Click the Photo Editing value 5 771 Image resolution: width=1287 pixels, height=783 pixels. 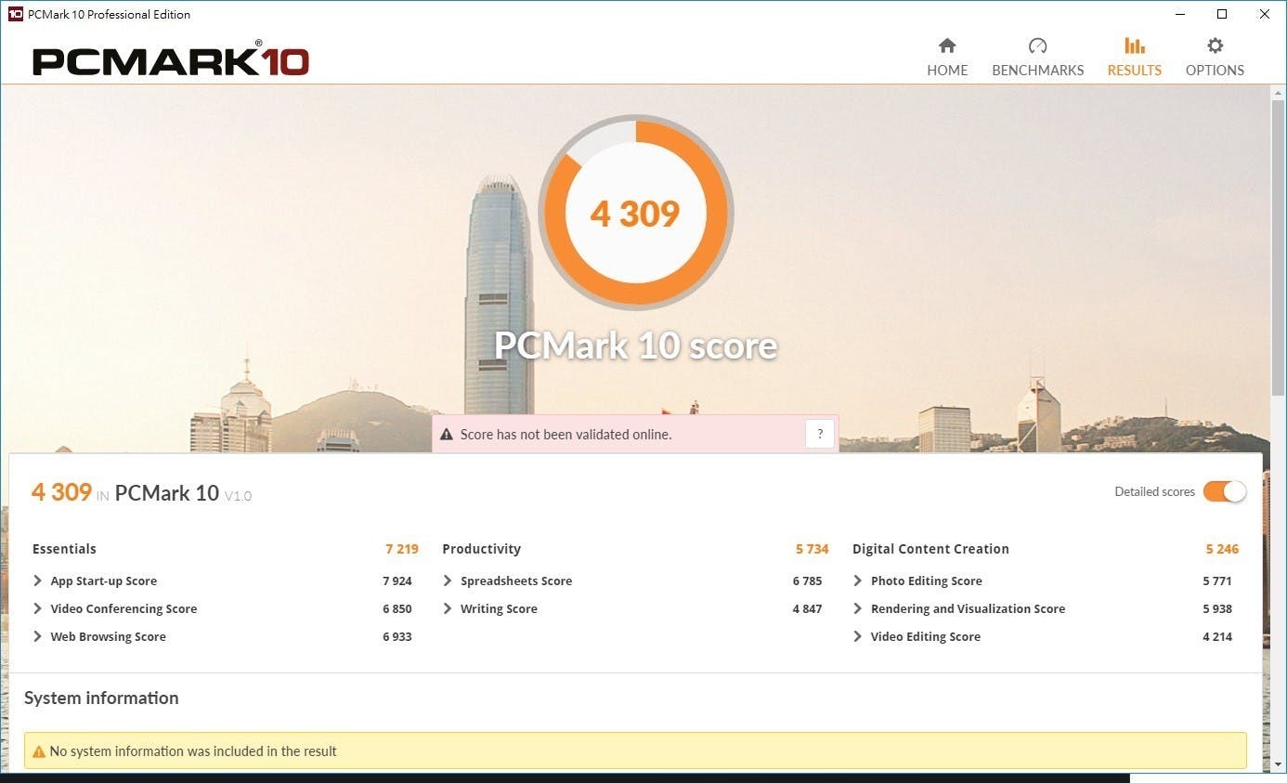1217,581
